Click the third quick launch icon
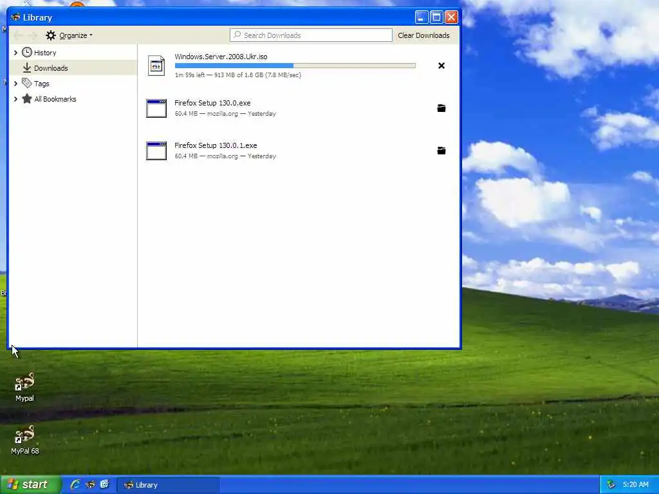Image resolution: width=659 pixels, height=494 pixels. (104, 484)
